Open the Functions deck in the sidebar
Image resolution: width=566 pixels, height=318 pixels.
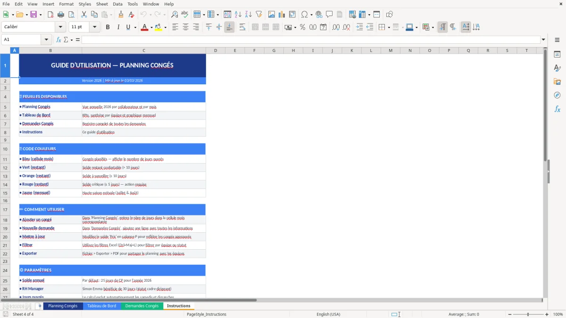pyautogui.click(x=557, y=109)
